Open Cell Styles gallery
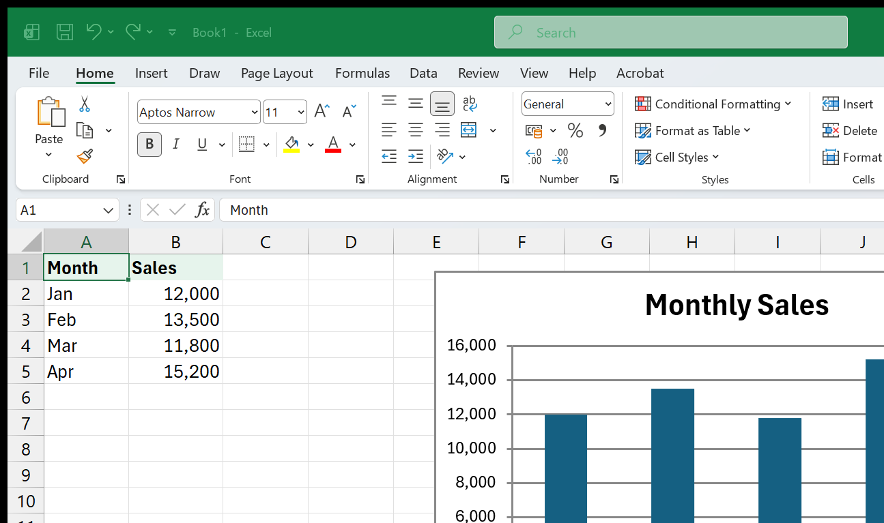Viewport: 884px width, 523px height. [x=676, y=157]
